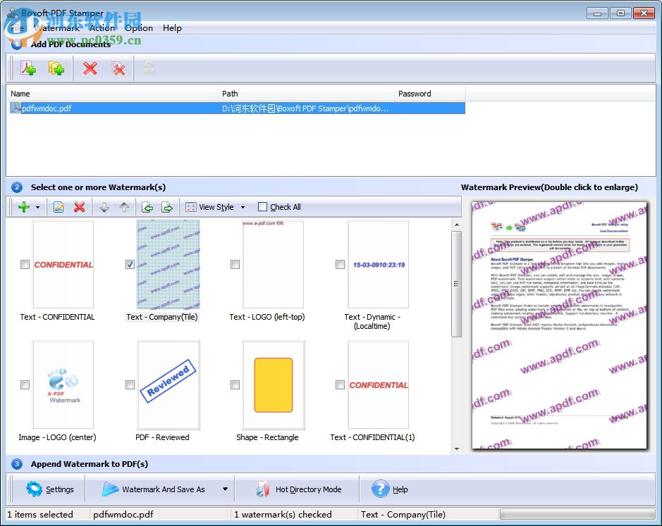Screen dimensions: 662x526
Task: Enable the Check All checkbox
Action: [x=262, y=207]
